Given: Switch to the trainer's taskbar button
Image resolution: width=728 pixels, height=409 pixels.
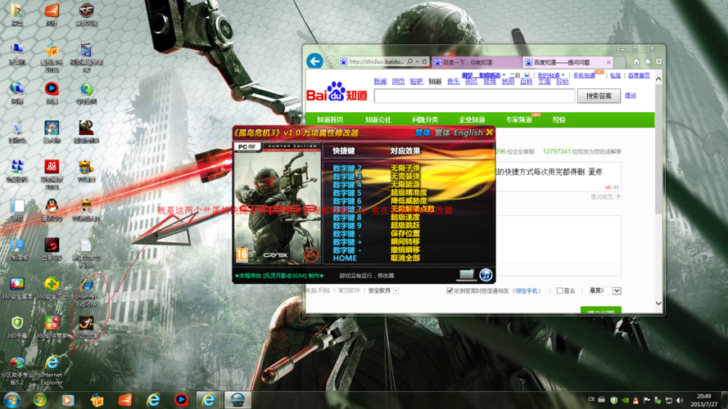Looking at the screenshot, I should click(x=237, y=400).
